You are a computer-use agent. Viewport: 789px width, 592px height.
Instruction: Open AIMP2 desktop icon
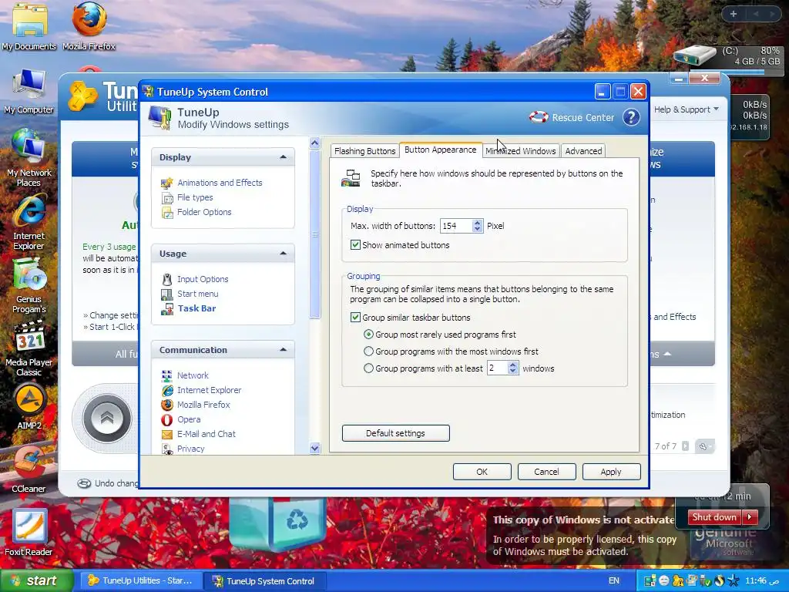[29, 407]
